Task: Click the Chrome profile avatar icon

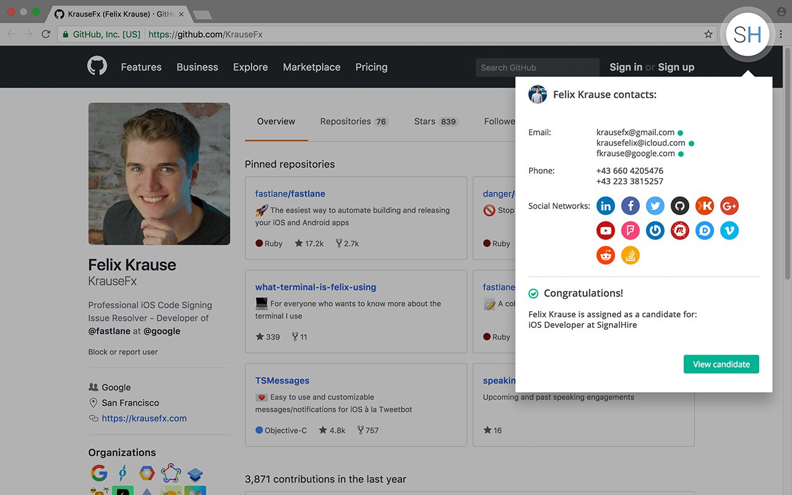Action: (781, 12)
